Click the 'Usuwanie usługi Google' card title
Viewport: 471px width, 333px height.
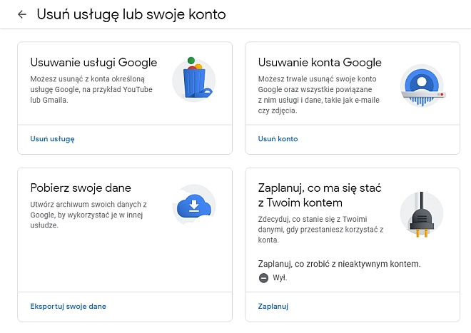(93, 63)
